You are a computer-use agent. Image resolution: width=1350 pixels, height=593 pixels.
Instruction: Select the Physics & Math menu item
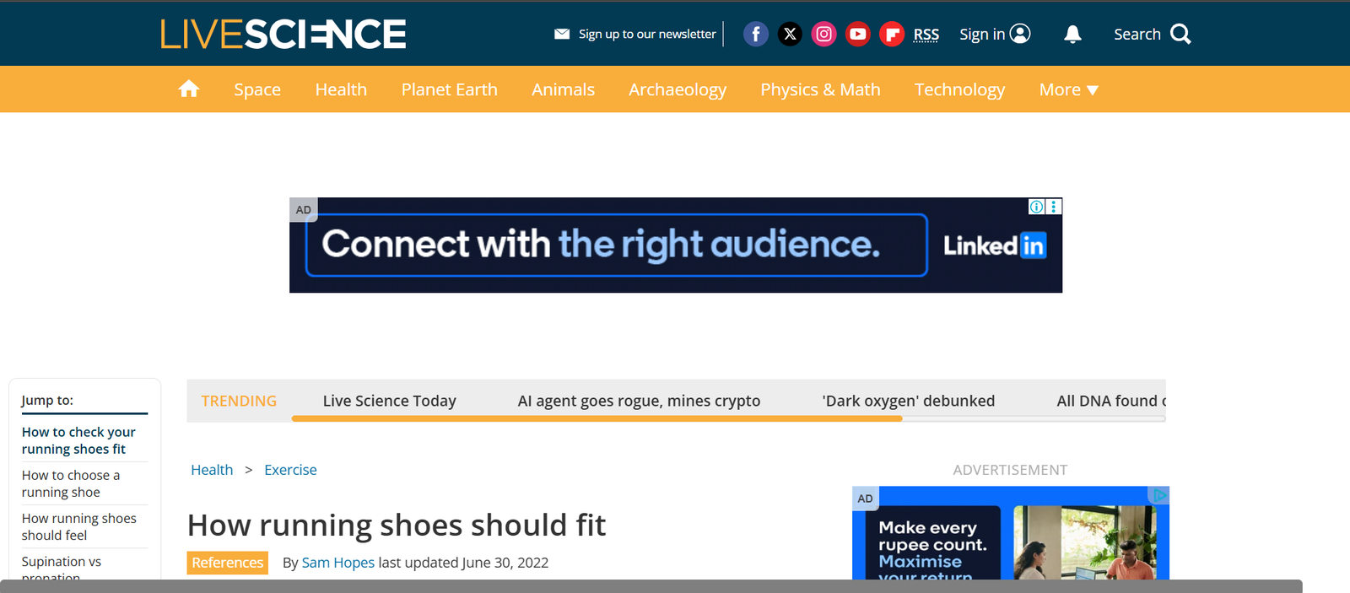coord(820,89)
